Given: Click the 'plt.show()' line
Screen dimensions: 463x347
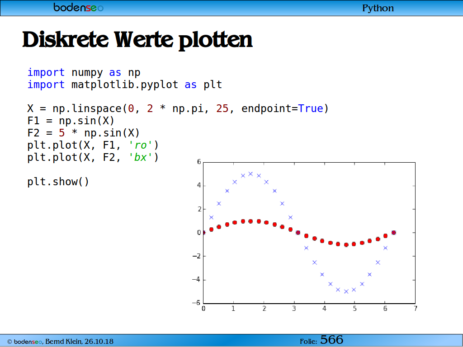Looking at the screenshot, I should 58,182.
